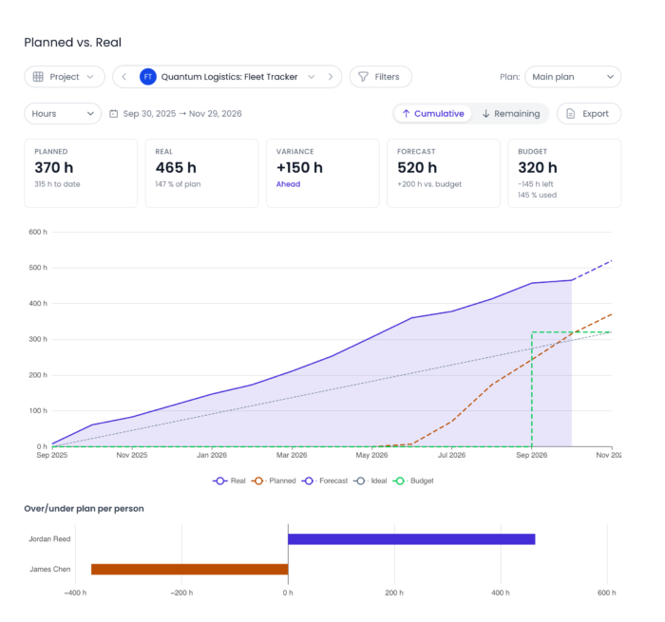This screenshot has height=622, width=665.
Task: Click Jordan Reed's purple over-plan bar
Action: click(x=411, y=538)
